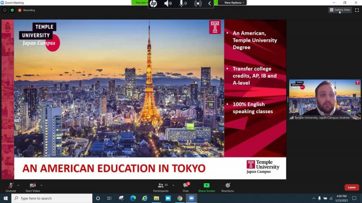
Task: Open Cortana circle icon on taskbar
Action: 98,198
